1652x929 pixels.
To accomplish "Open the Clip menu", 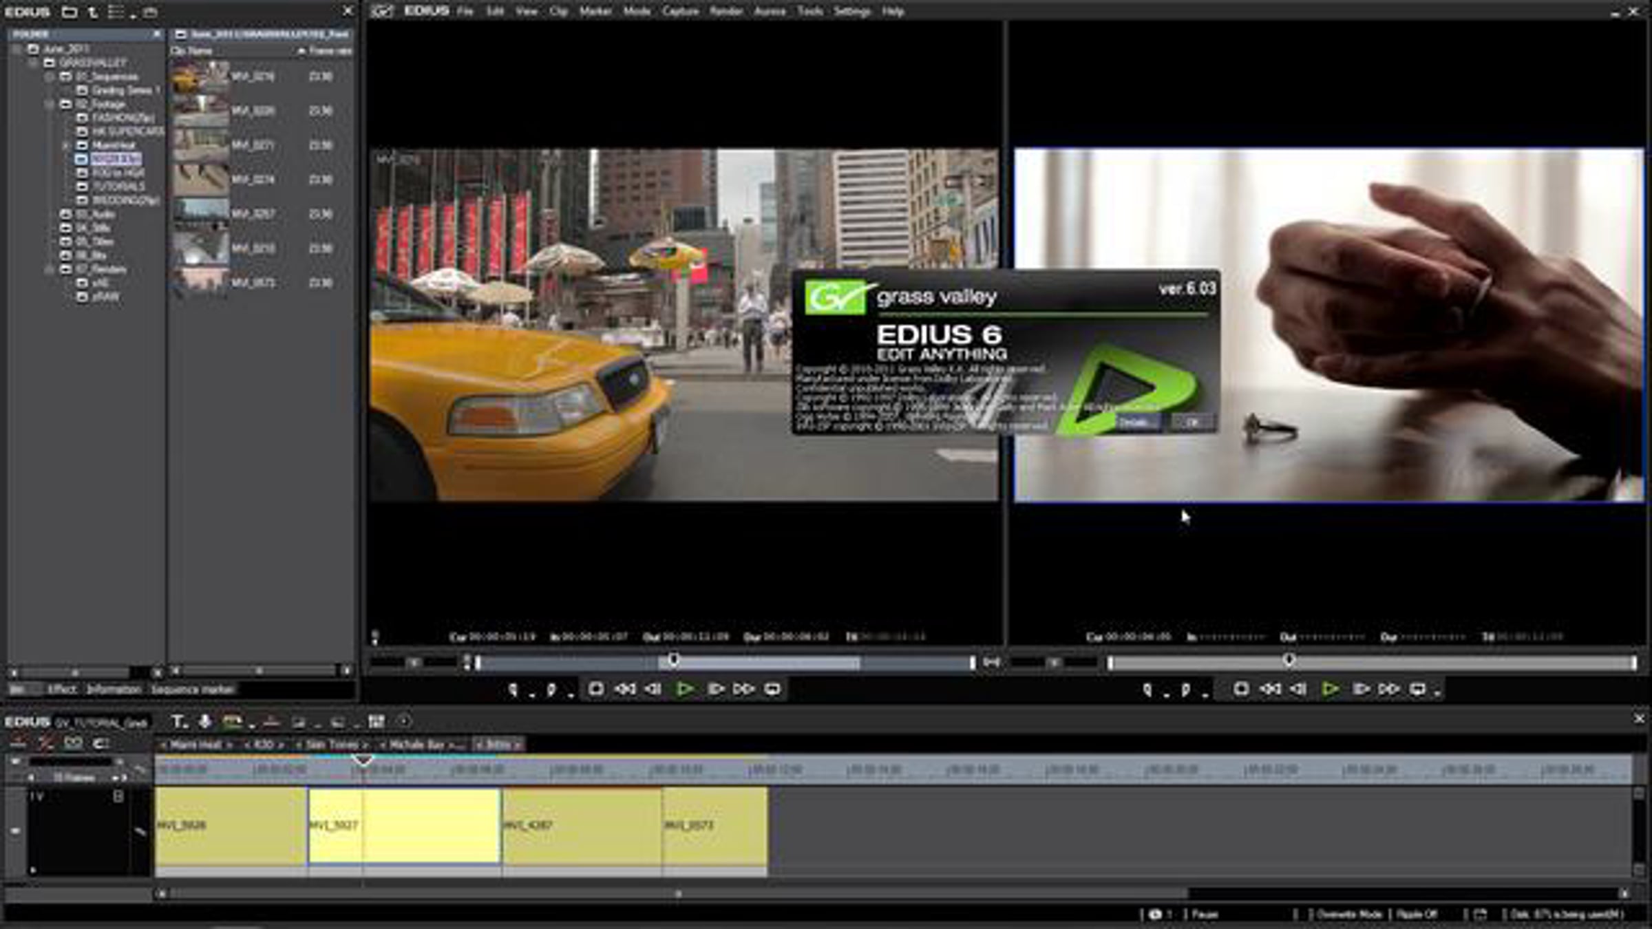I will tap(558, 12).
